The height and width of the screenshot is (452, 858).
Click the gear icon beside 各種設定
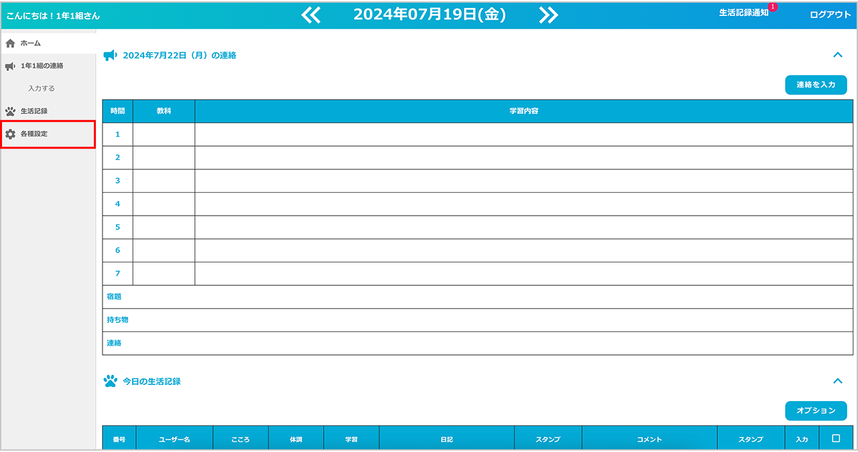coord(10,134)
